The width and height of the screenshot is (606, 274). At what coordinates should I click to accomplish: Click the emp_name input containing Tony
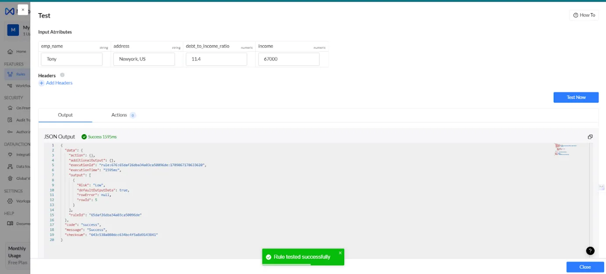point(72,59)
